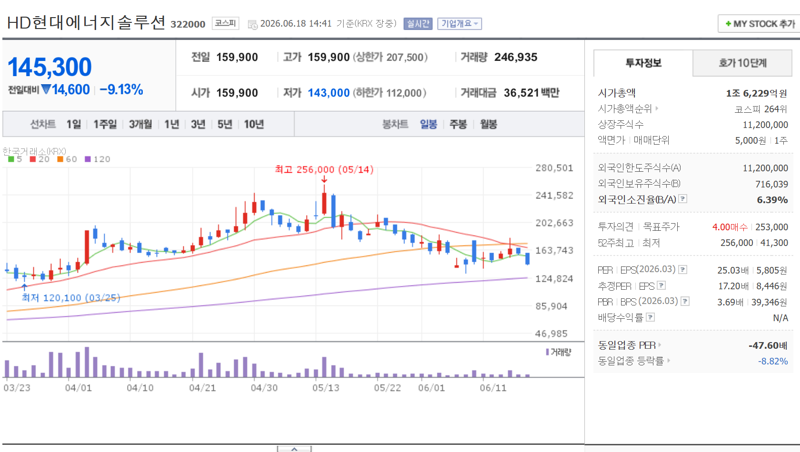
Task: Click the 거래대금 value 36,521 백만
Action: (532, 93)
